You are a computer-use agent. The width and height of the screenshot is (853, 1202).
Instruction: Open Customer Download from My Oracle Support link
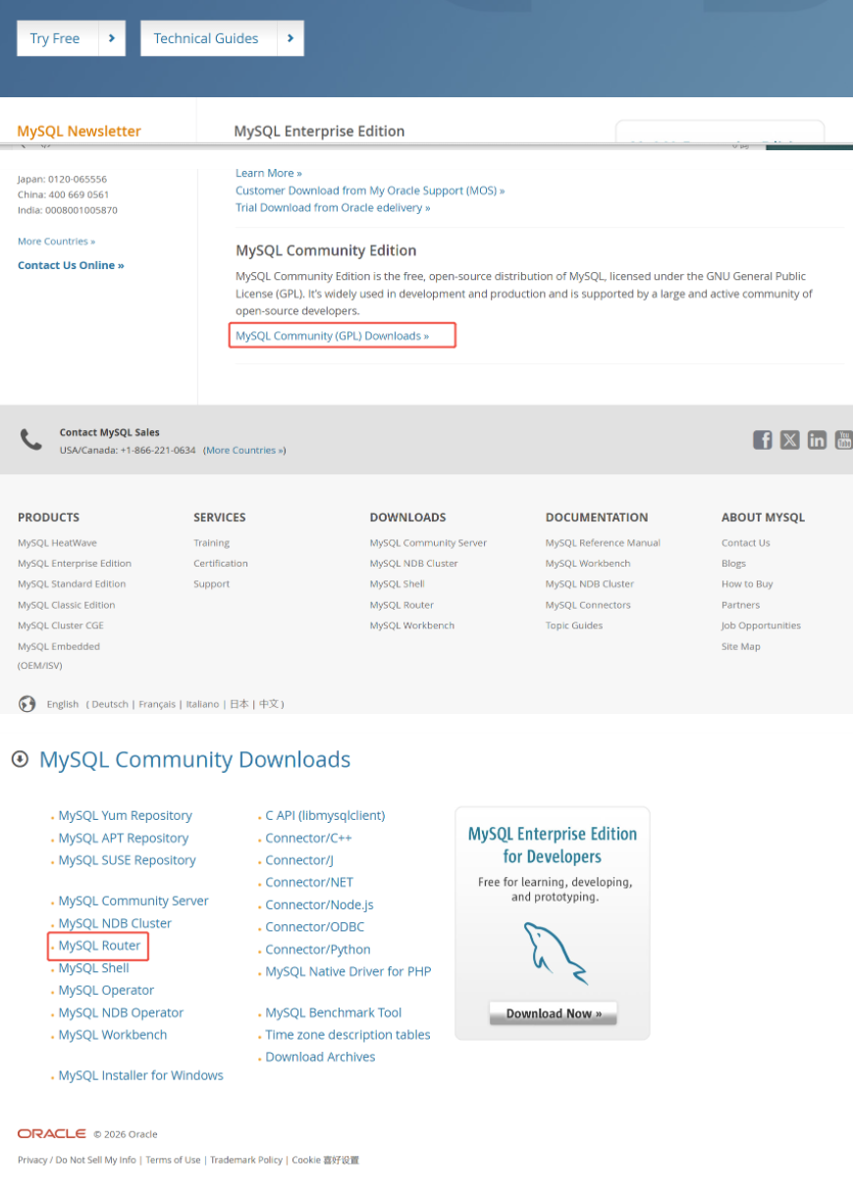(x=370, y=191)
